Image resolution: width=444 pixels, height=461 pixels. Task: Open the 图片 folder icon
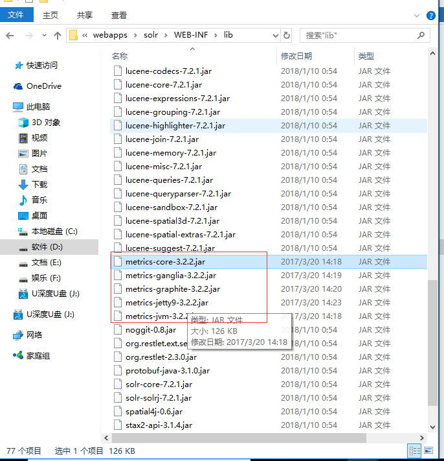click(x=23, y=154)
